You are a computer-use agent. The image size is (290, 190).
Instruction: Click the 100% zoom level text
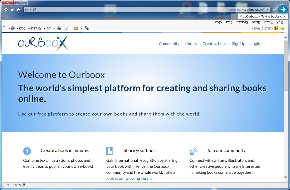click(17, 185)
